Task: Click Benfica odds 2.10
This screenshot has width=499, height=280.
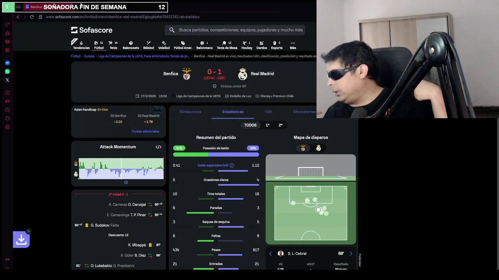Action: (x=118, y=122)
